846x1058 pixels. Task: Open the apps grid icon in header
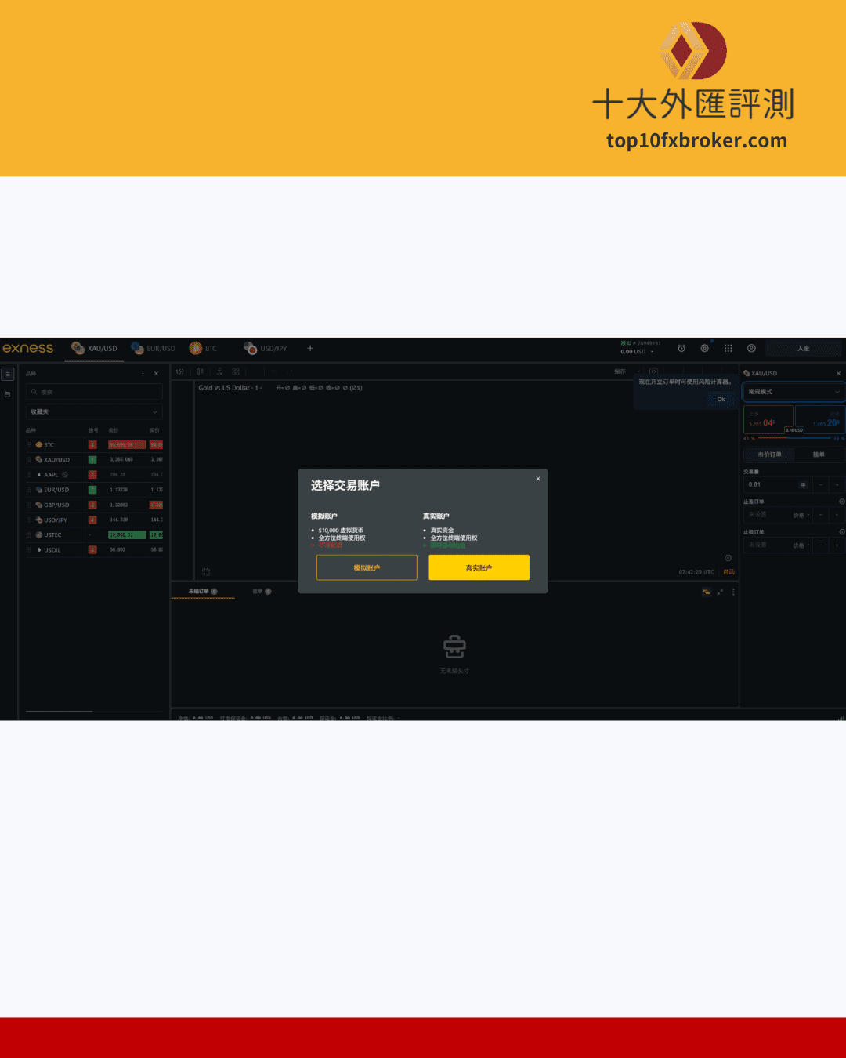728,349
